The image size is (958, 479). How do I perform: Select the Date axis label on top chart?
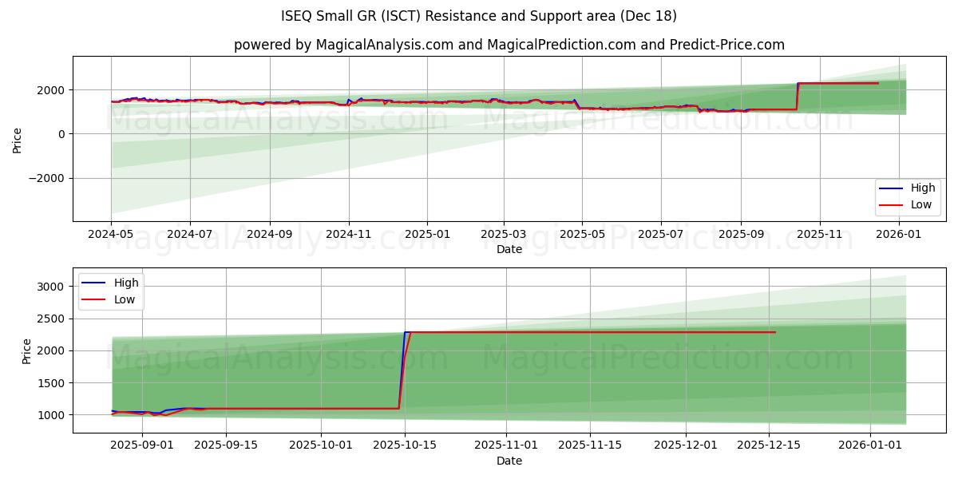tap(510, 250)
